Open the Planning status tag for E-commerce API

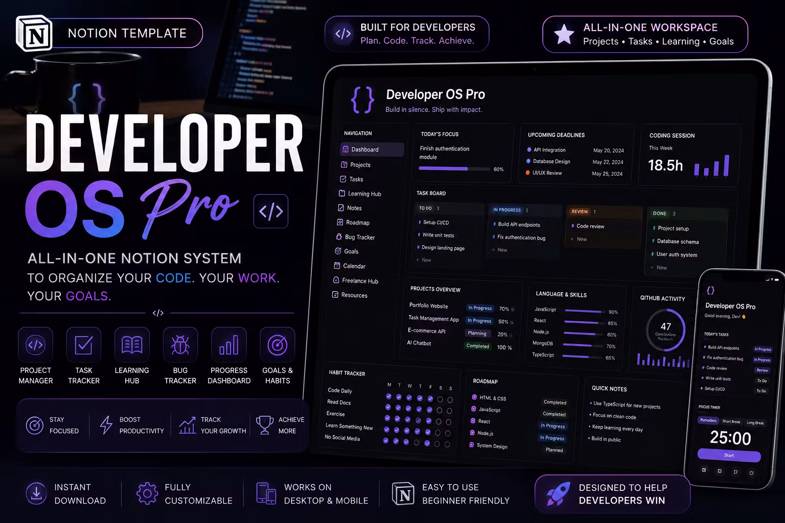[x=477, y=334]
